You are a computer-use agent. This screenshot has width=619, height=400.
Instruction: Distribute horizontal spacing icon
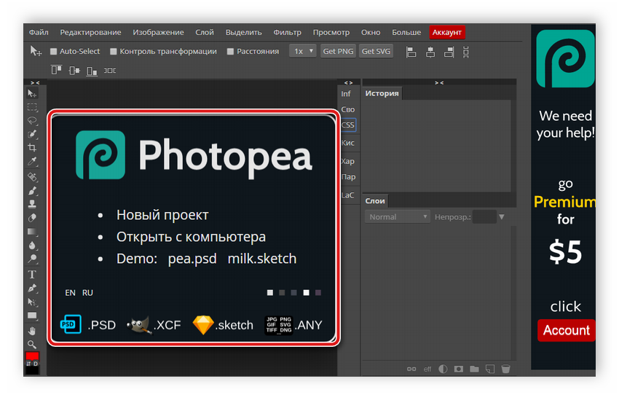(x=110, y=70)
